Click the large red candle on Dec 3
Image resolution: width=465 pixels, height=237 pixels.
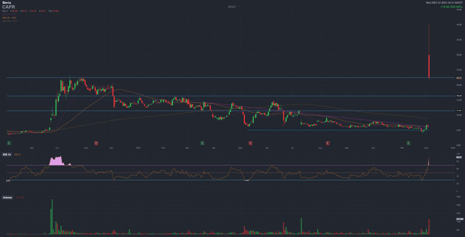coord(429,66)
